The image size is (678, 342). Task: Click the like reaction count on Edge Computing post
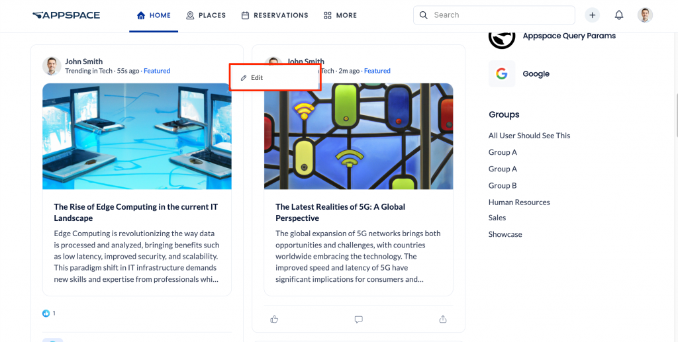(x=49, y=314)
